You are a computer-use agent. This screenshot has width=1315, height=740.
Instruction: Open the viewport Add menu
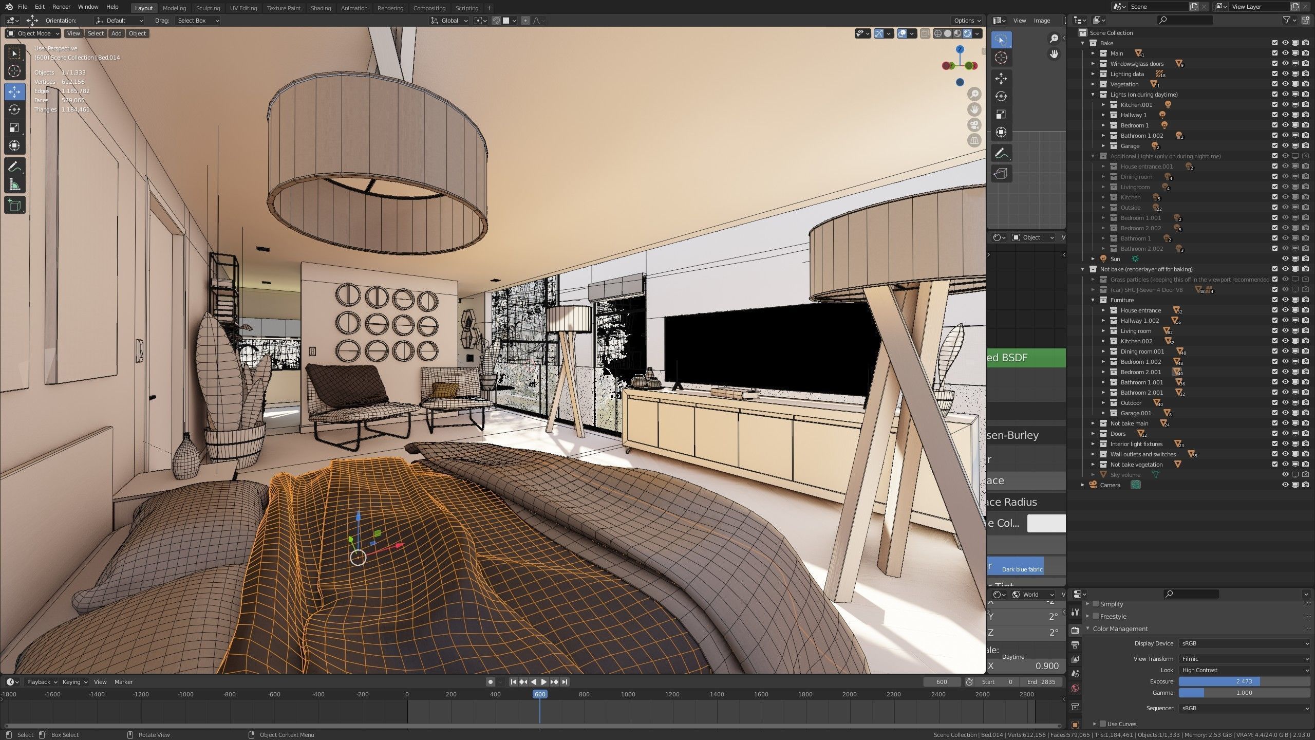tap(117, 33)
